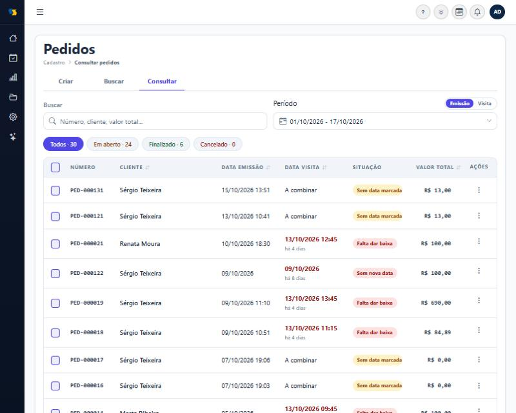The height and width of the screenshot is (413, 516).
Task: Open the calendar panel icon in header
Action: coord(459,12)
